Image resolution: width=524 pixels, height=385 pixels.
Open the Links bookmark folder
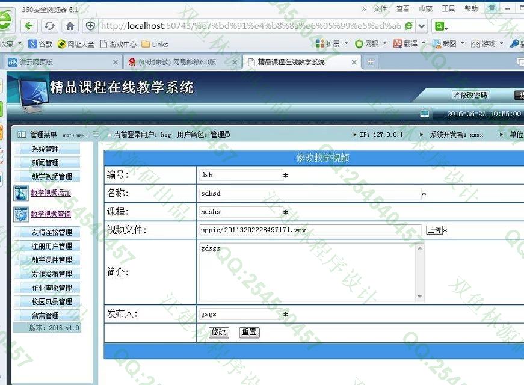[155, 44]
